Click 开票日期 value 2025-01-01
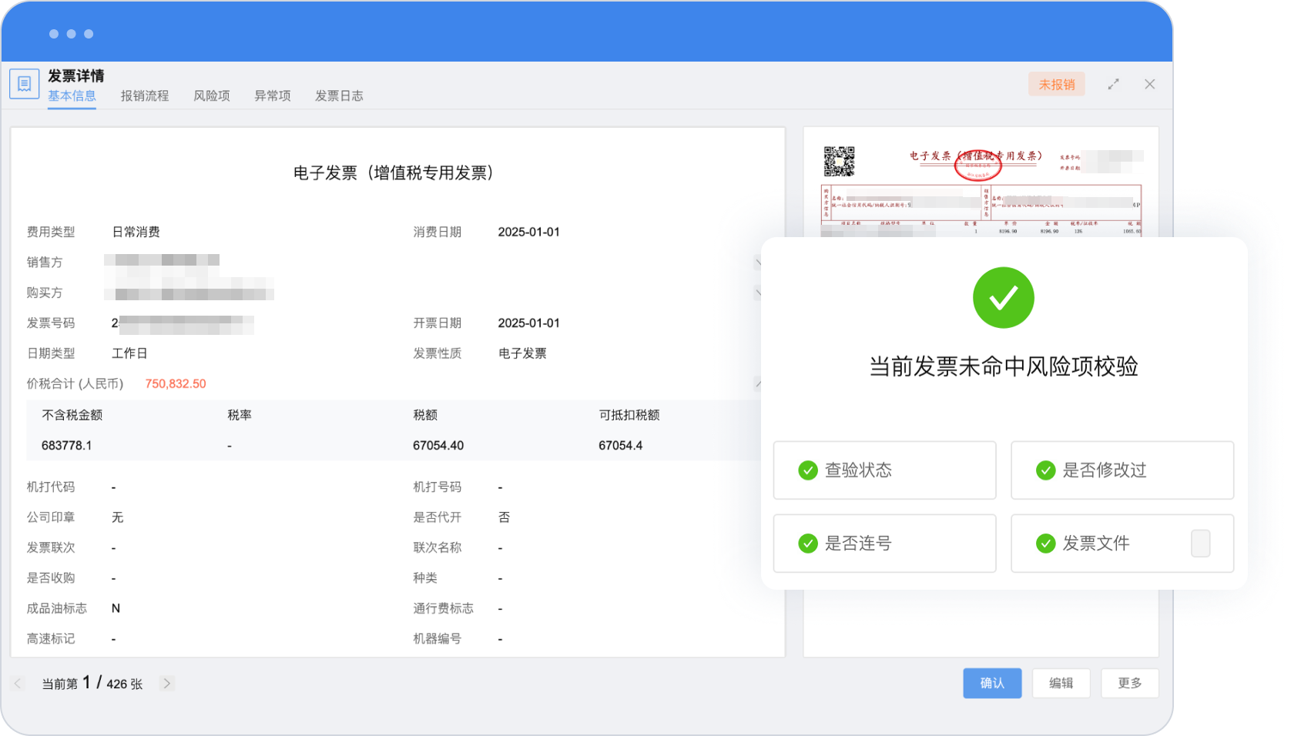1291x736 pixels. 528,323
